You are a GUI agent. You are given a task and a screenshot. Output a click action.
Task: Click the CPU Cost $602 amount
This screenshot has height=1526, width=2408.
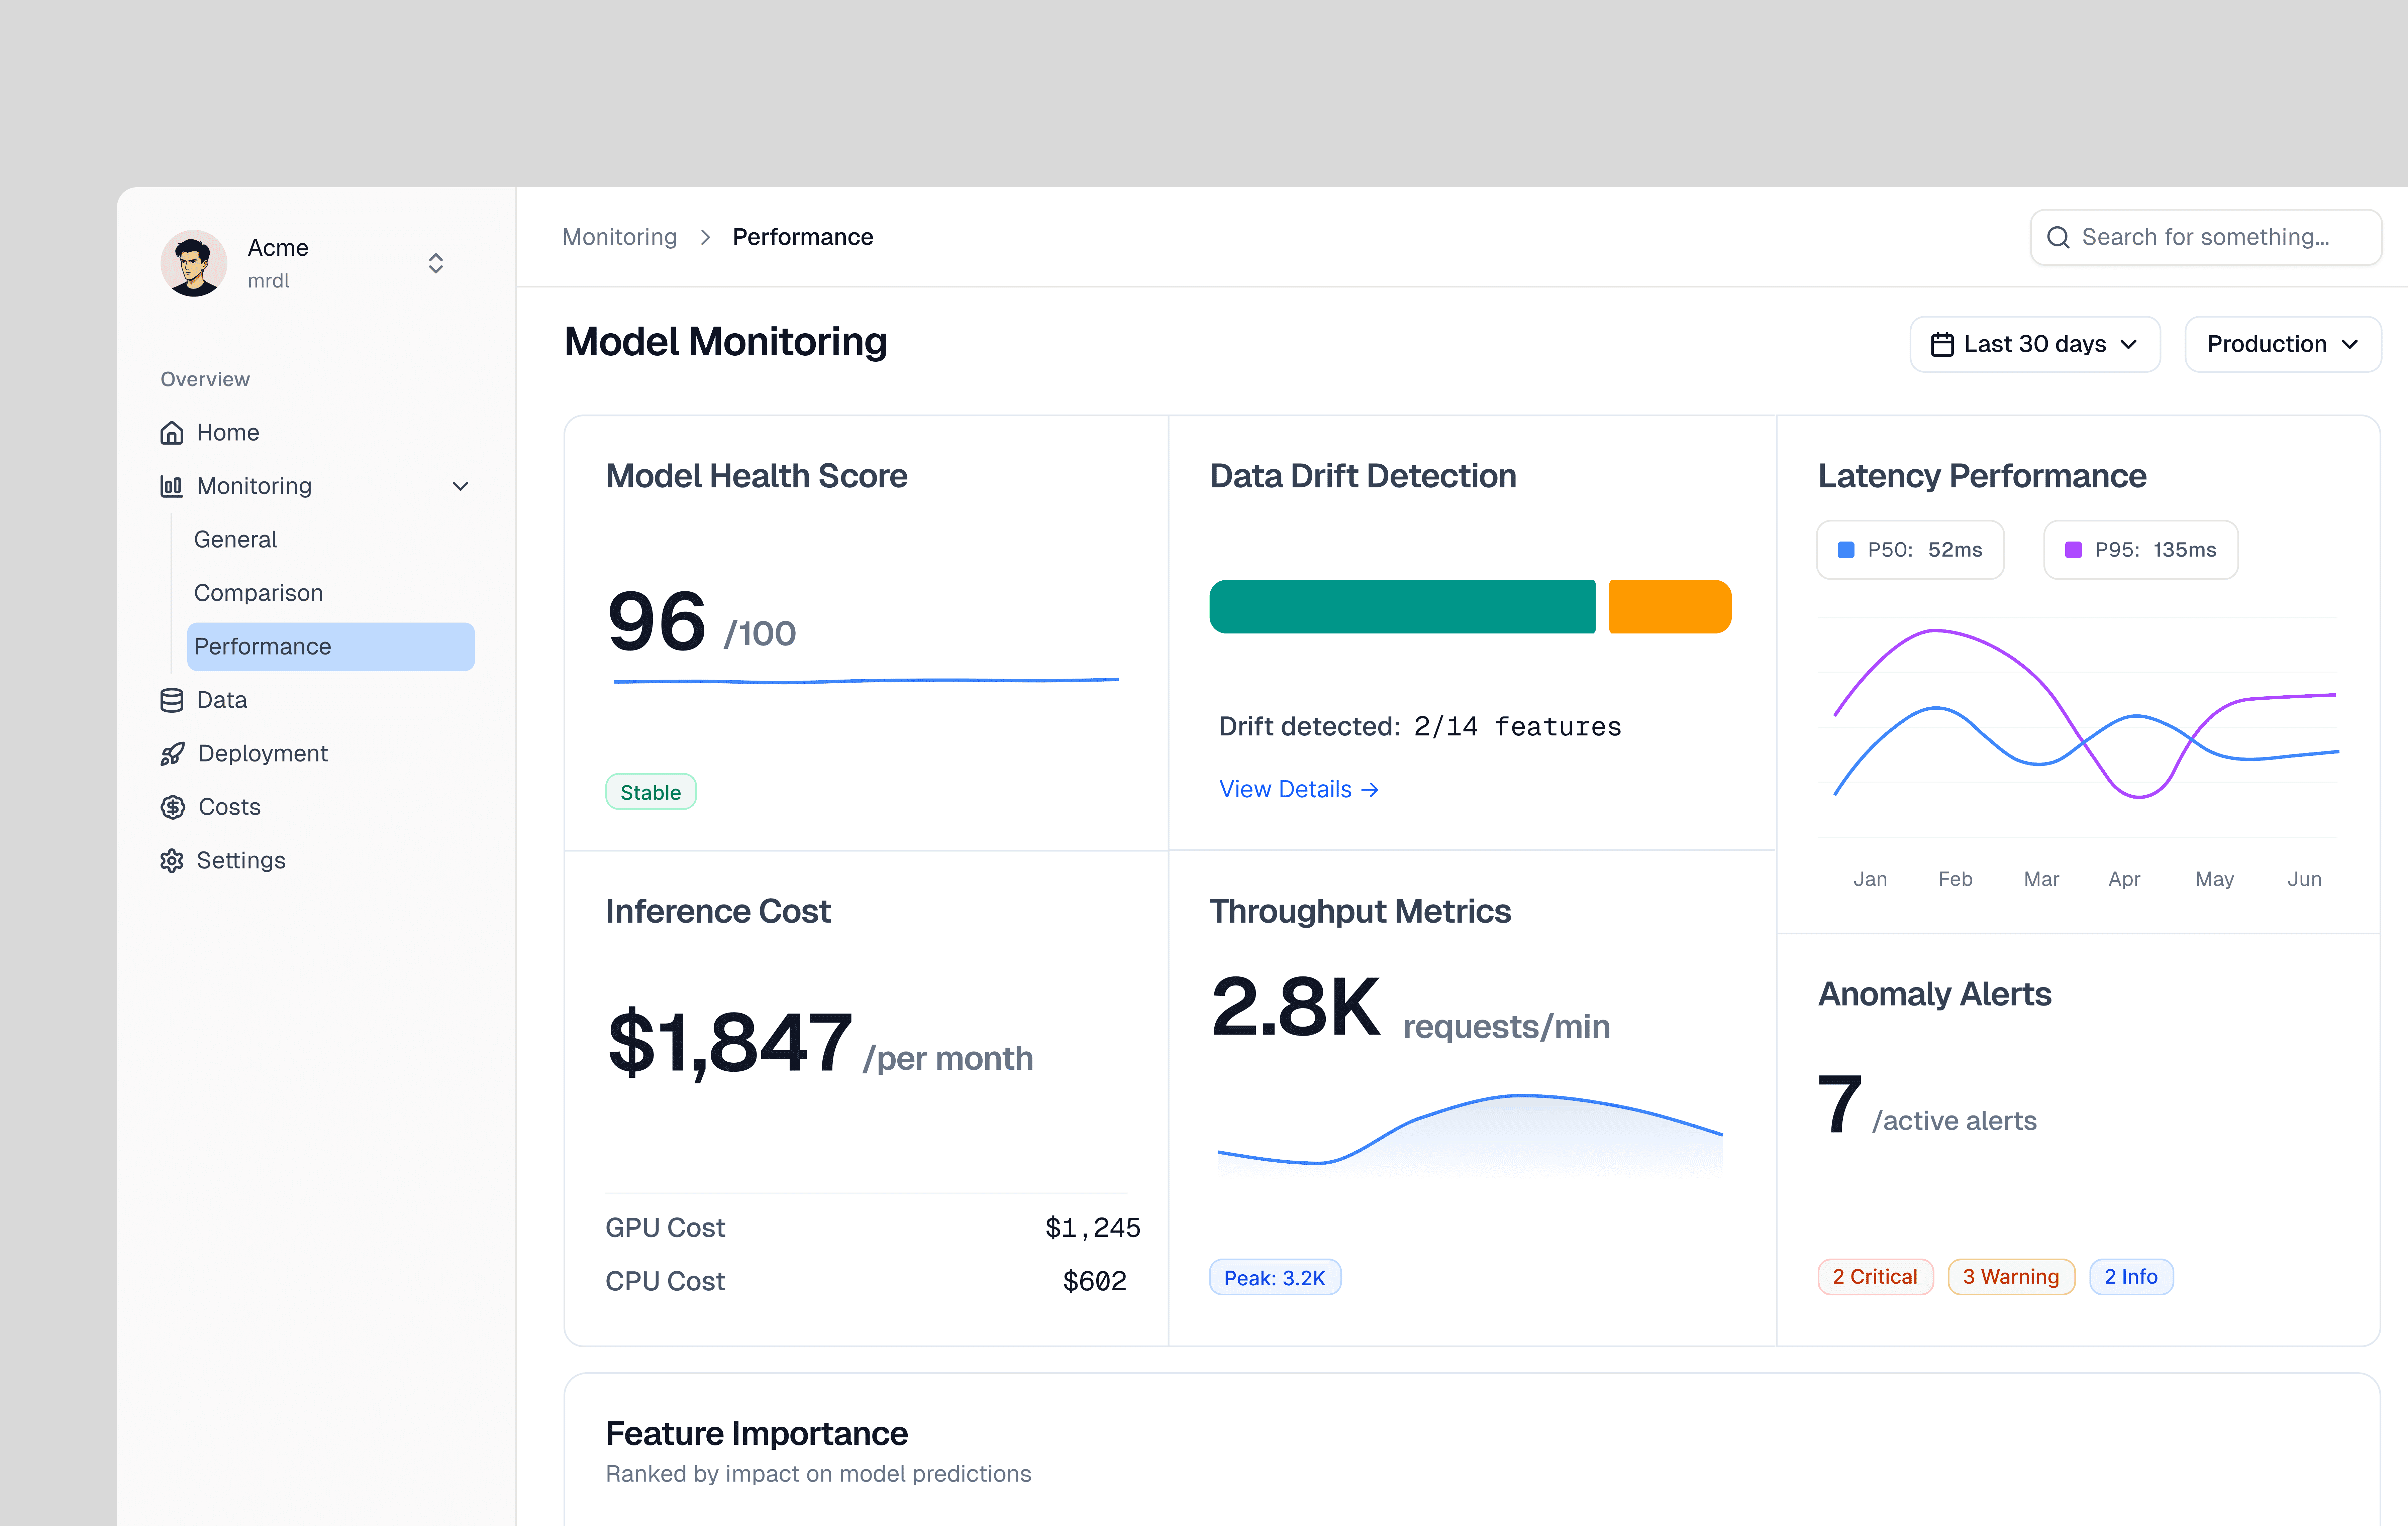(1095, 1281)
